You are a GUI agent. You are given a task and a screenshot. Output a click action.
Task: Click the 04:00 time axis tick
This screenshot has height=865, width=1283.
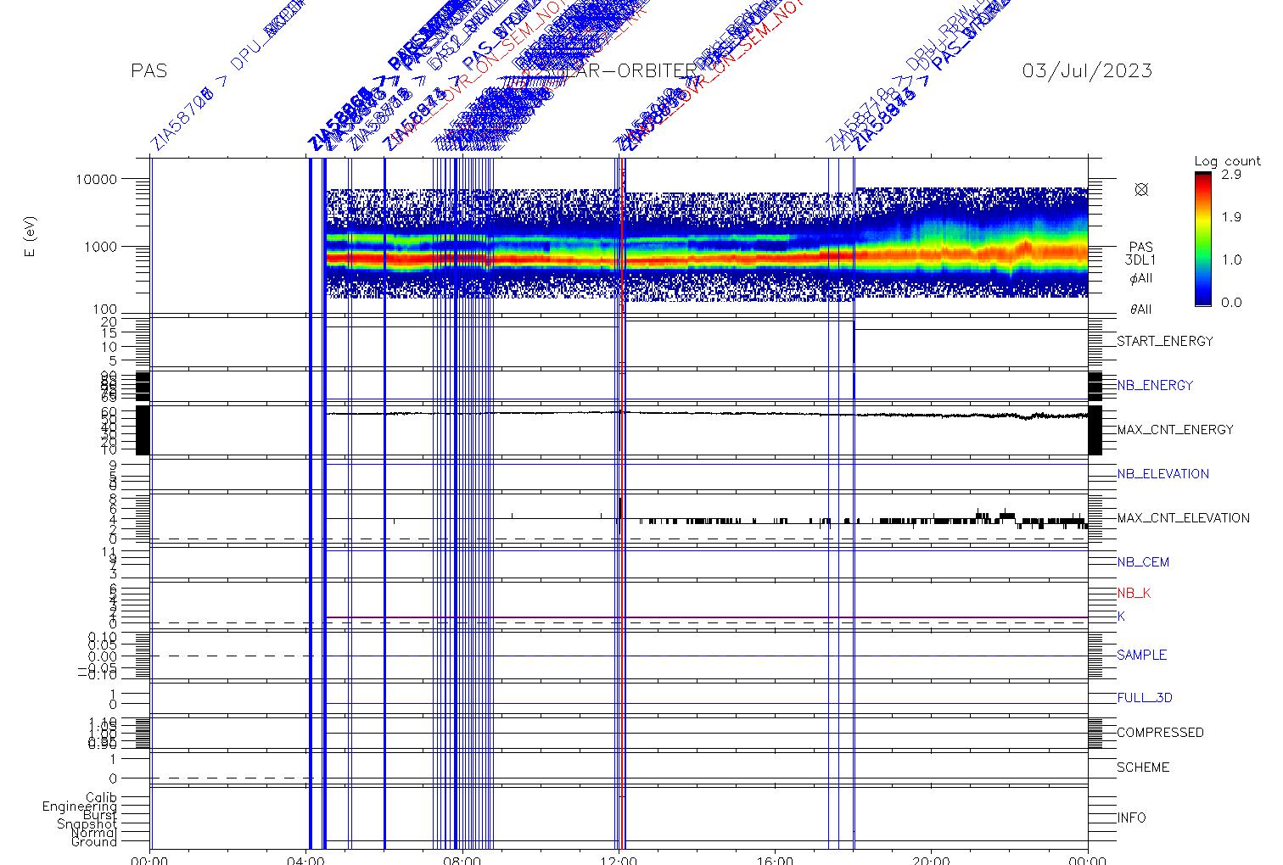click(306, 858)
